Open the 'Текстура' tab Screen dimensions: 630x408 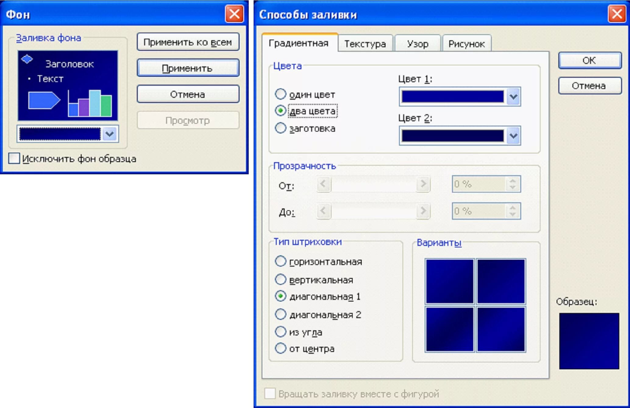365,44
